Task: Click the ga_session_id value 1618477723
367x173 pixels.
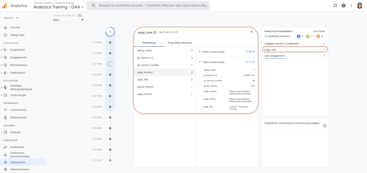Action: (x=249, y=75)
